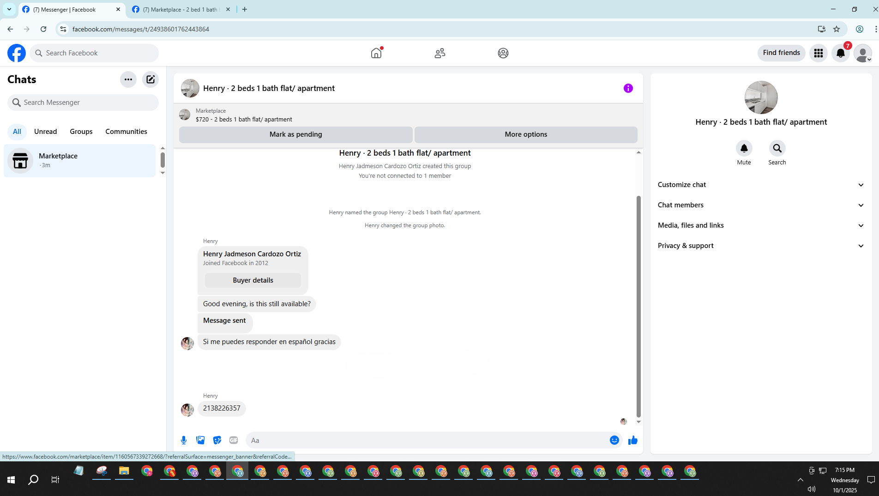Click chat list scroll down arrow

163,173
